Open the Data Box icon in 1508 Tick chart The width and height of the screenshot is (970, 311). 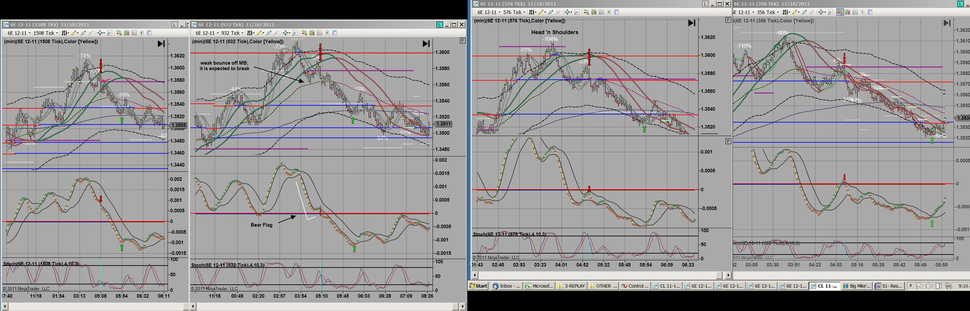tap(109, 33)
